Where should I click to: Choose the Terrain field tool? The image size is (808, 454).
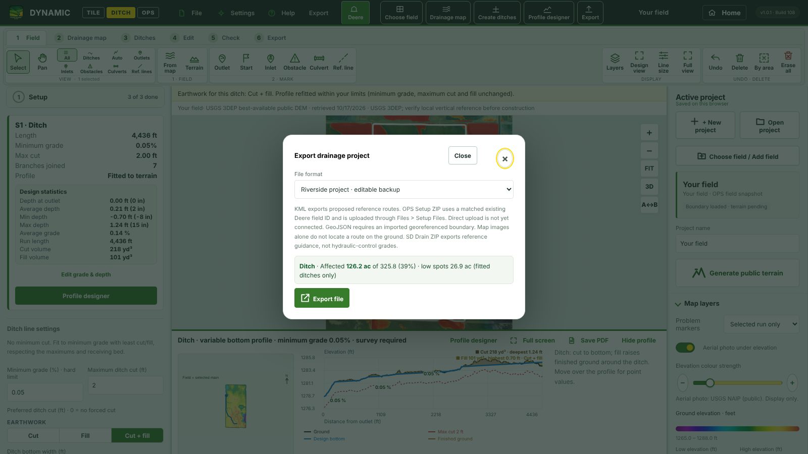pos(194,62)
